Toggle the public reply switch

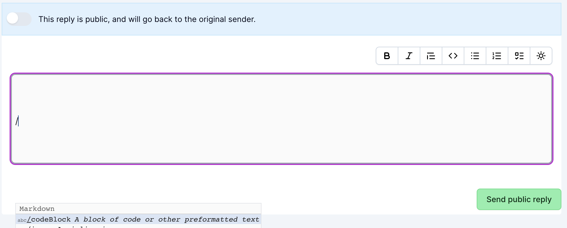19,19
